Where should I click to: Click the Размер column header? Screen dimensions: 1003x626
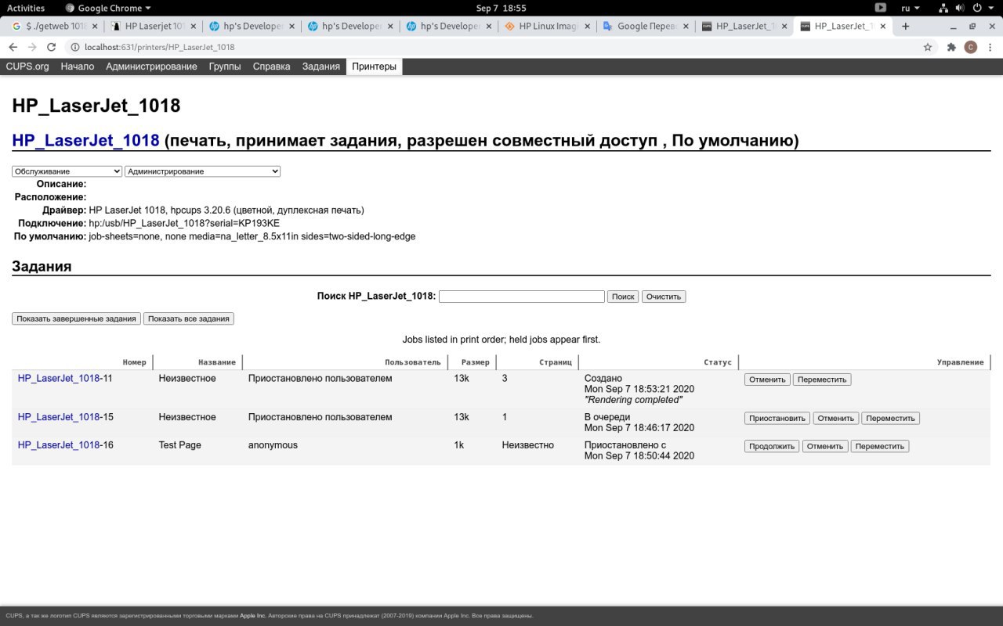(476, 362)
